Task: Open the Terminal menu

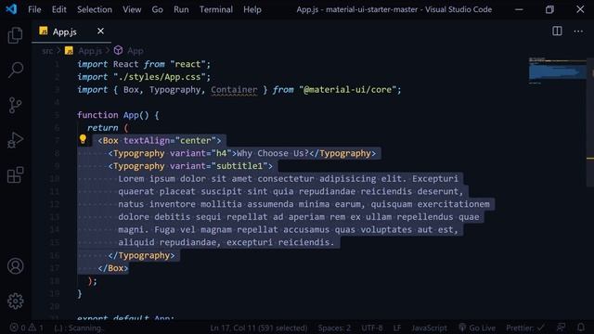Action: tap(216, 9)
